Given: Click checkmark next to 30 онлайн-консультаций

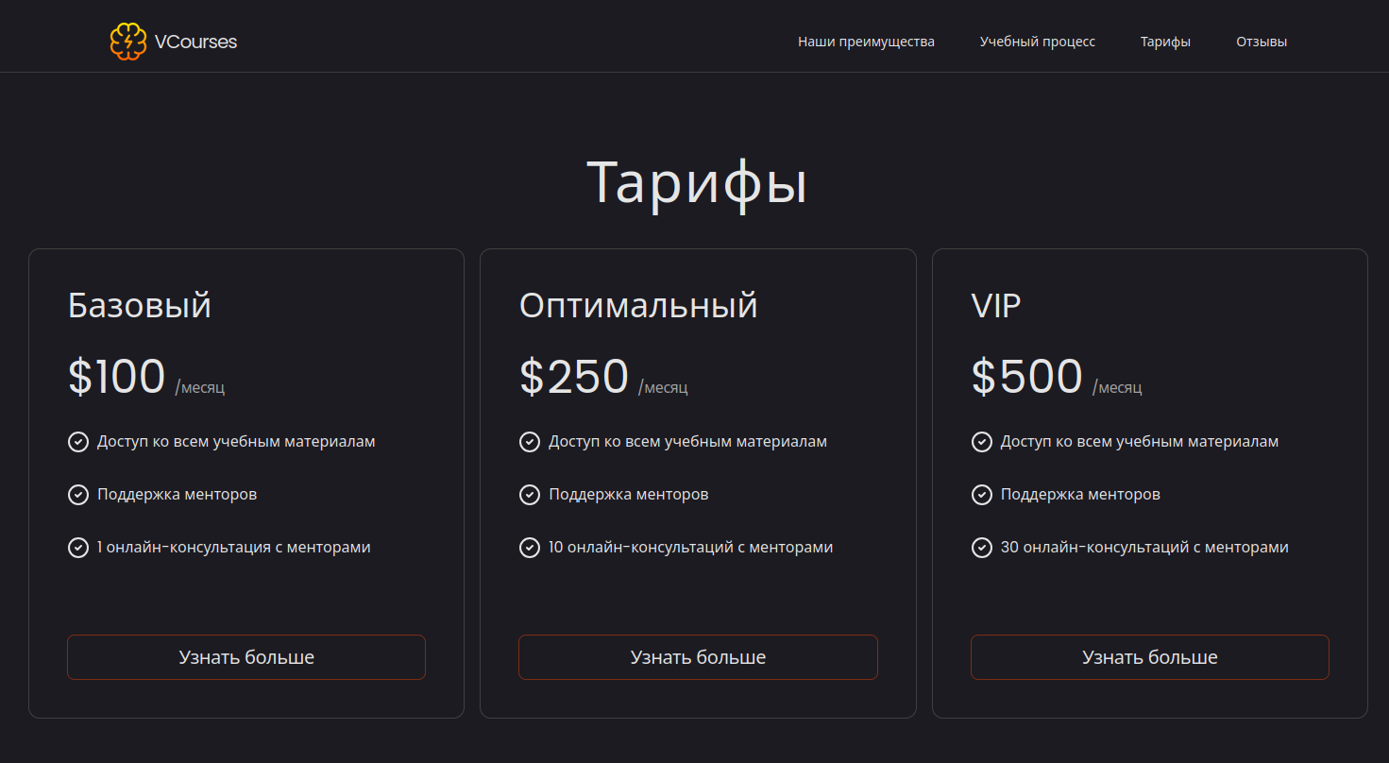Looking at the screenshot, I should pyautogui.click(x=982, y=548).
